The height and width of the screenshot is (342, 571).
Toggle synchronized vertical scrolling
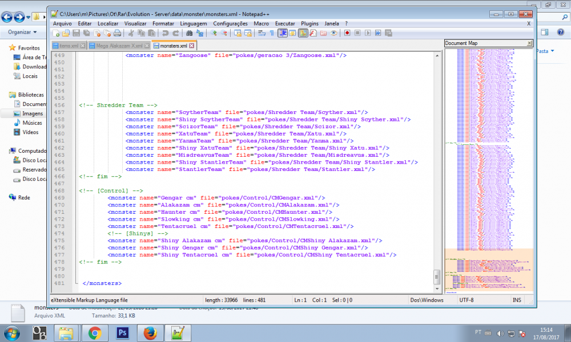[x=238, y=33]
